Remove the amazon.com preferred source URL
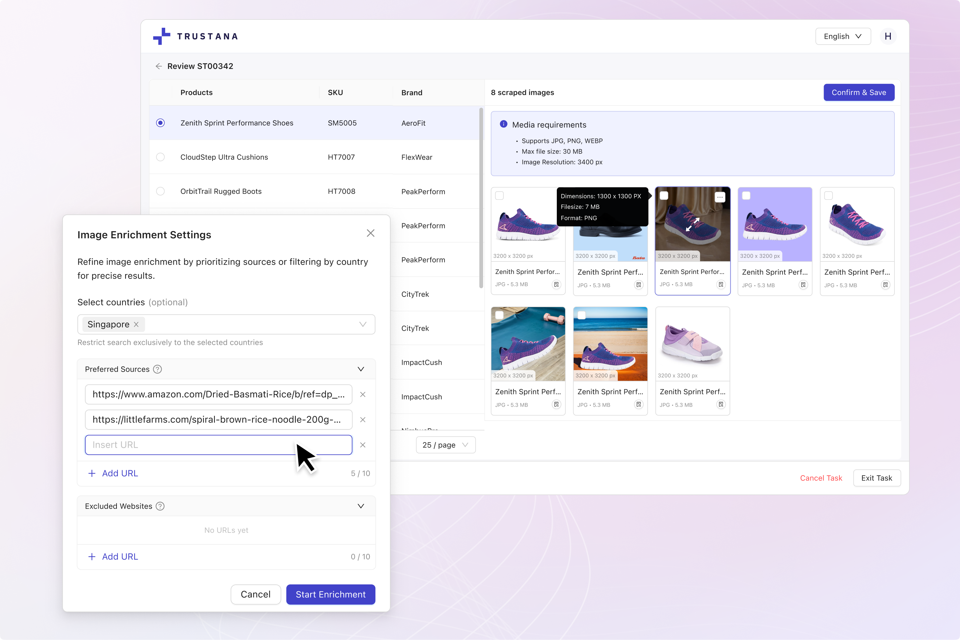 point(362,395)
